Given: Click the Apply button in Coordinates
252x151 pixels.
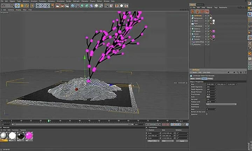Looking at the screenshot, I should (x=182, y=141).
